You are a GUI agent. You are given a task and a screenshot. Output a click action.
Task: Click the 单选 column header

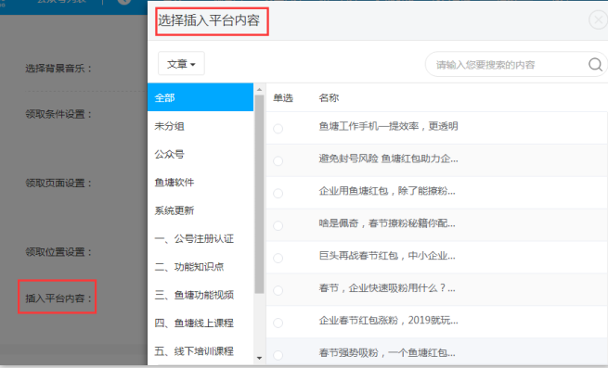click(x=283, y=97)
